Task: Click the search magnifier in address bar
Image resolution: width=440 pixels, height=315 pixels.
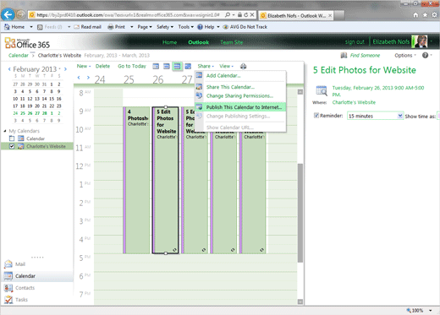Action: 228,15
